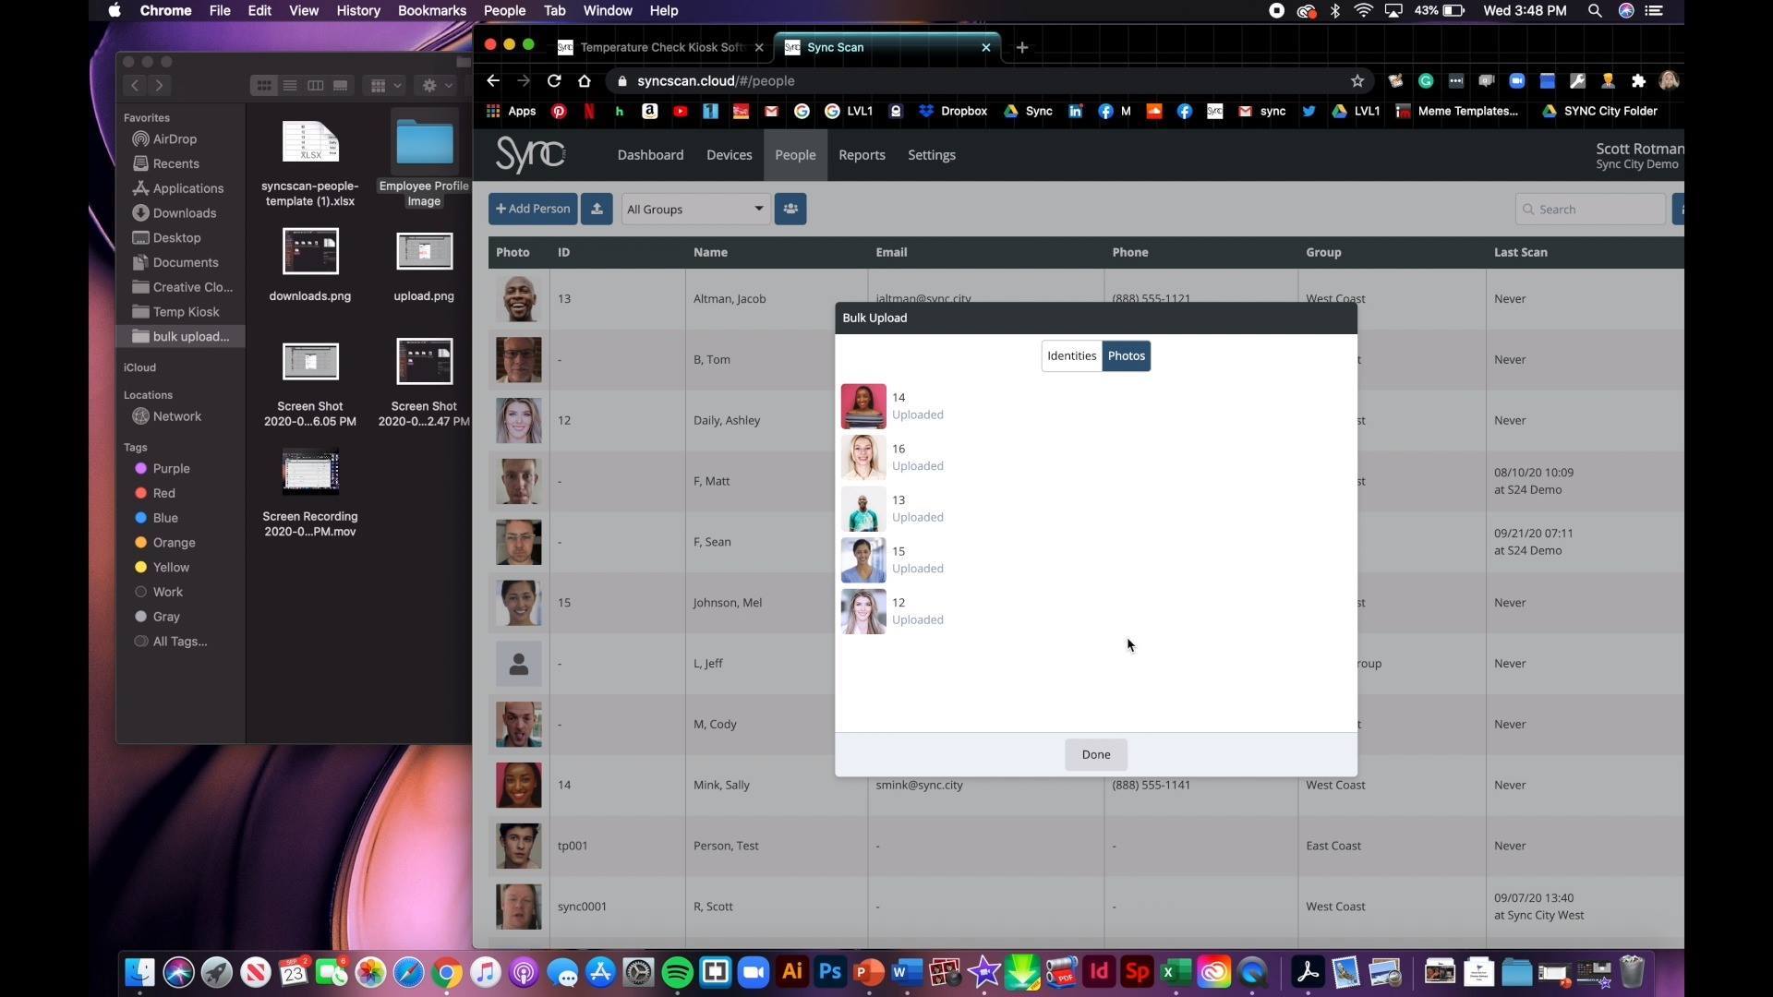Open Spotlight search in menu bar

(x=1595, y=11)
